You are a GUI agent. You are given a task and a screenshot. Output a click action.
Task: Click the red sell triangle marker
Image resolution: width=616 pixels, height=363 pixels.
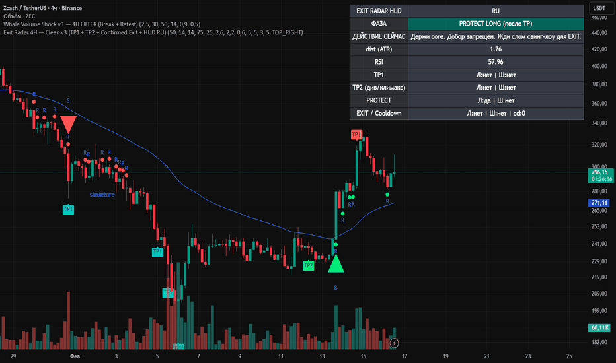(x=68, y=124)
